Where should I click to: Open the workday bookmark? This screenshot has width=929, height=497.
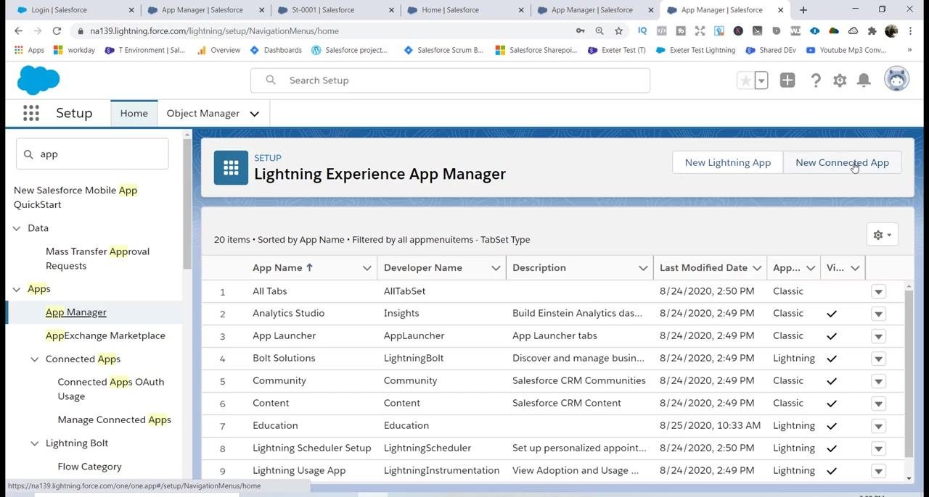(x=74, y=50)
